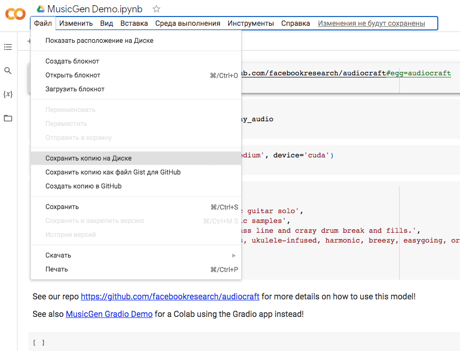Select Создать копию в GitHub
The height and width of the screenshot is (351, 460).
click(136, 186)
